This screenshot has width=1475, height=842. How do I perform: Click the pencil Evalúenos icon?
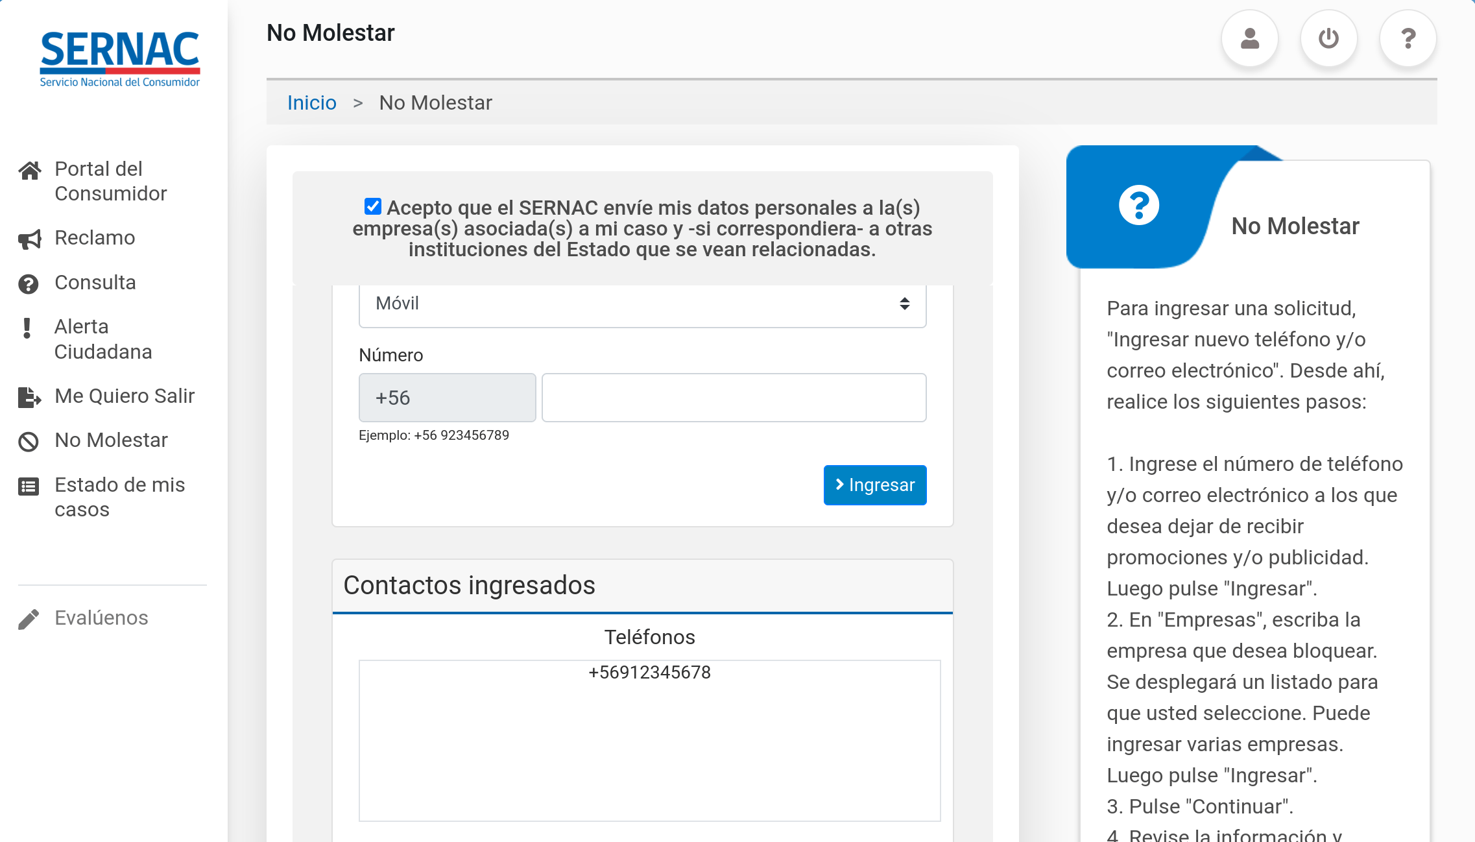(29, 619)
